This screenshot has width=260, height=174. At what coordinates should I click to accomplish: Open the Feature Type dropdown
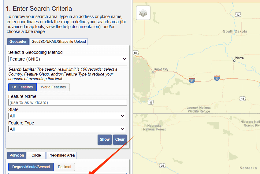tap(66, 129)
